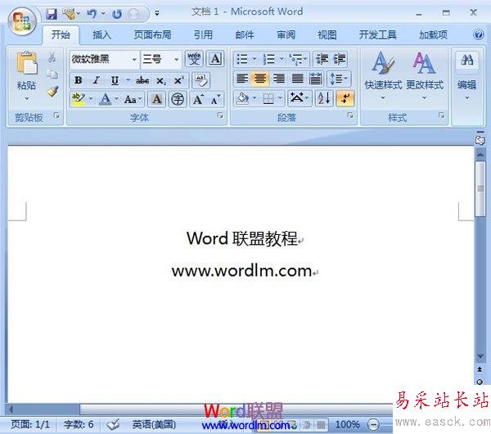Toggle center alignment

(x=260, y=79)
